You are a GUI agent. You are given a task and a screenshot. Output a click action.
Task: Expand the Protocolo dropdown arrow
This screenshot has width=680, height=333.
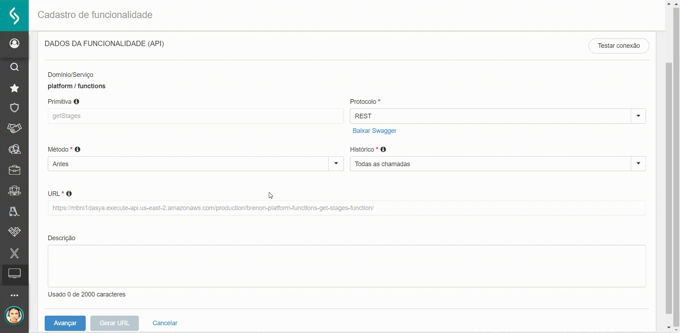click(638, 116)
